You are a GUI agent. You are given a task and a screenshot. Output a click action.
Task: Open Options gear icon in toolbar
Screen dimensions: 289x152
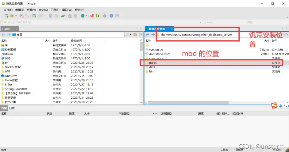click(x=105, y=16)
